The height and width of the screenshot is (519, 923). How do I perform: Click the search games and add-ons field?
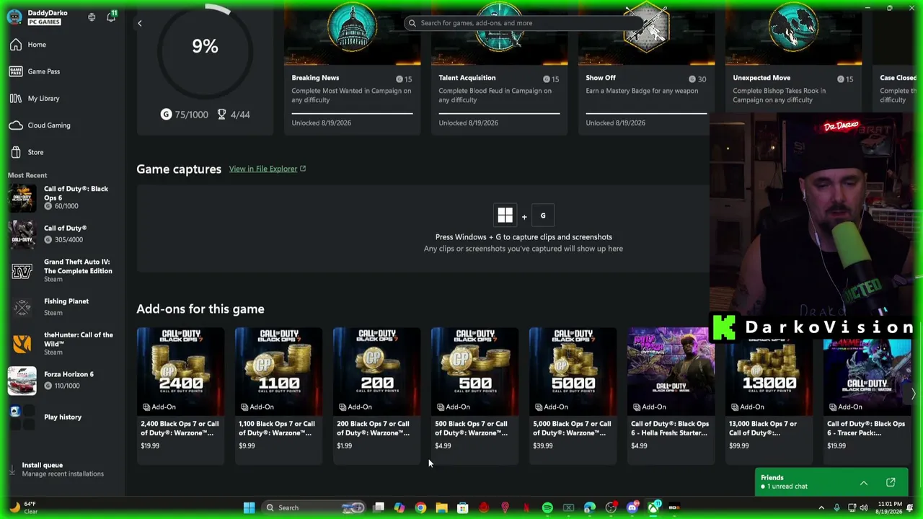523,23
